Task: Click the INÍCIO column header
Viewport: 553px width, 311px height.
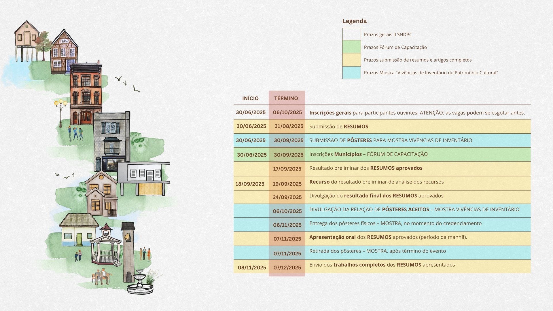Action: tap(250, 98)
